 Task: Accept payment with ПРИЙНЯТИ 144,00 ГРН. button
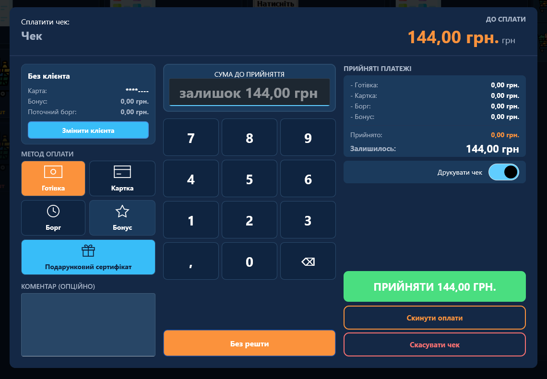[435, 286]
